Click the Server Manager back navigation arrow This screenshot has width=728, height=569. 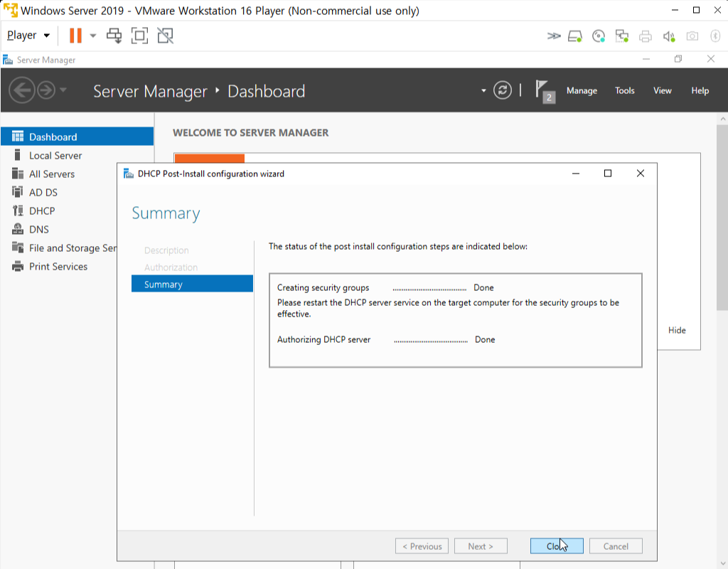tap(22, 90)
